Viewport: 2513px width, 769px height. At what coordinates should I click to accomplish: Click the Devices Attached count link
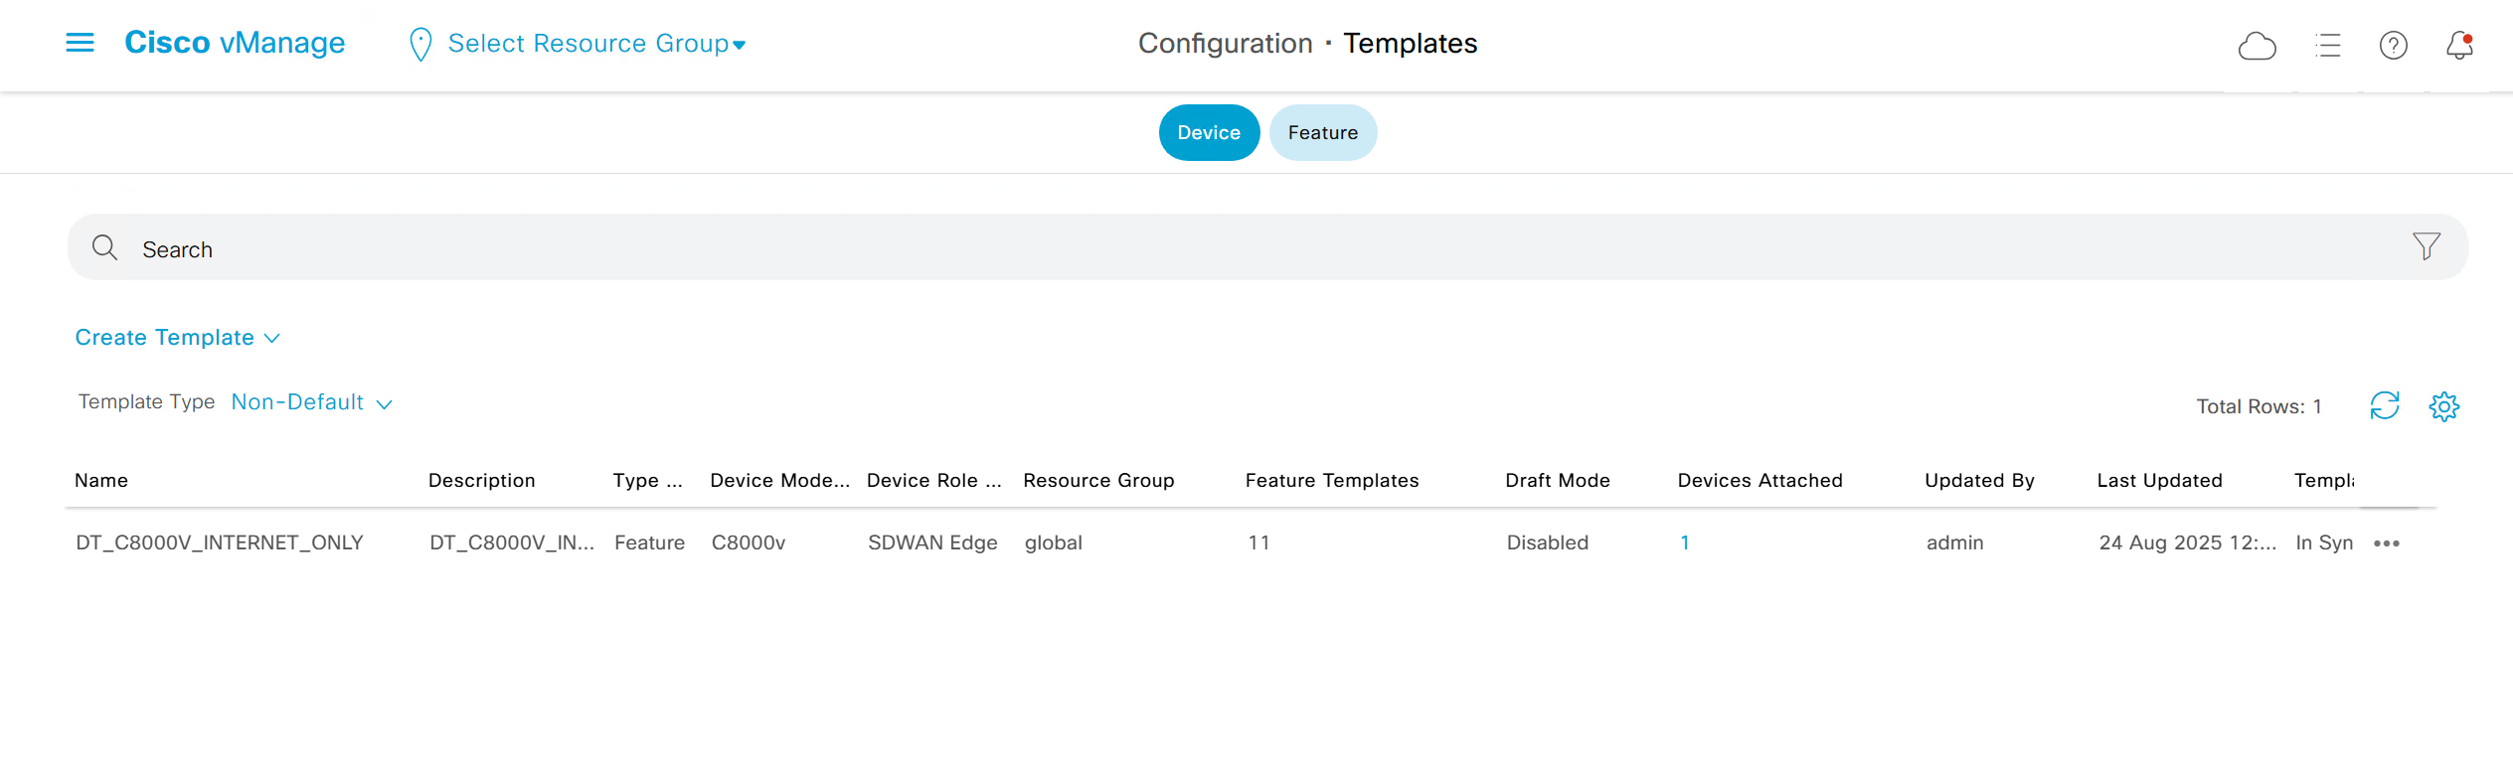(1685, 542)
